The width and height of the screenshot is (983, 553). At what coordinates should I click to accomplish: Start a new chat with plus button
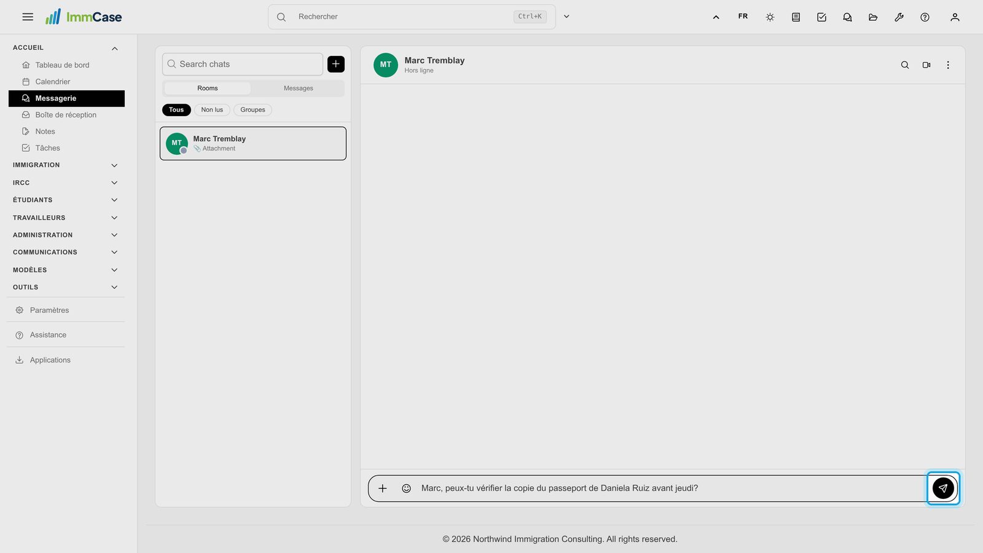point(336,64)
